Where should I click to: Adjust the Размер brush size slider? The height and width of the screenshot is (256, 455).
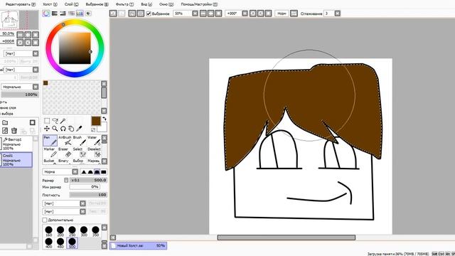[x=88, y=180]
